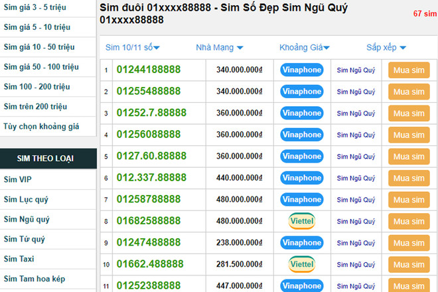Click Vinaphone badge for 01247488888
438x292 pixels.
click(301, 243)
